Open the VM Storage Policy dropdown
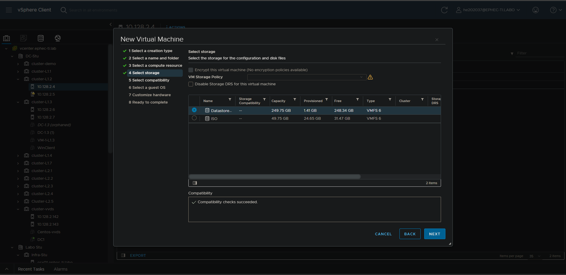The width and height of the screenshot is (566, 275). 307,77
